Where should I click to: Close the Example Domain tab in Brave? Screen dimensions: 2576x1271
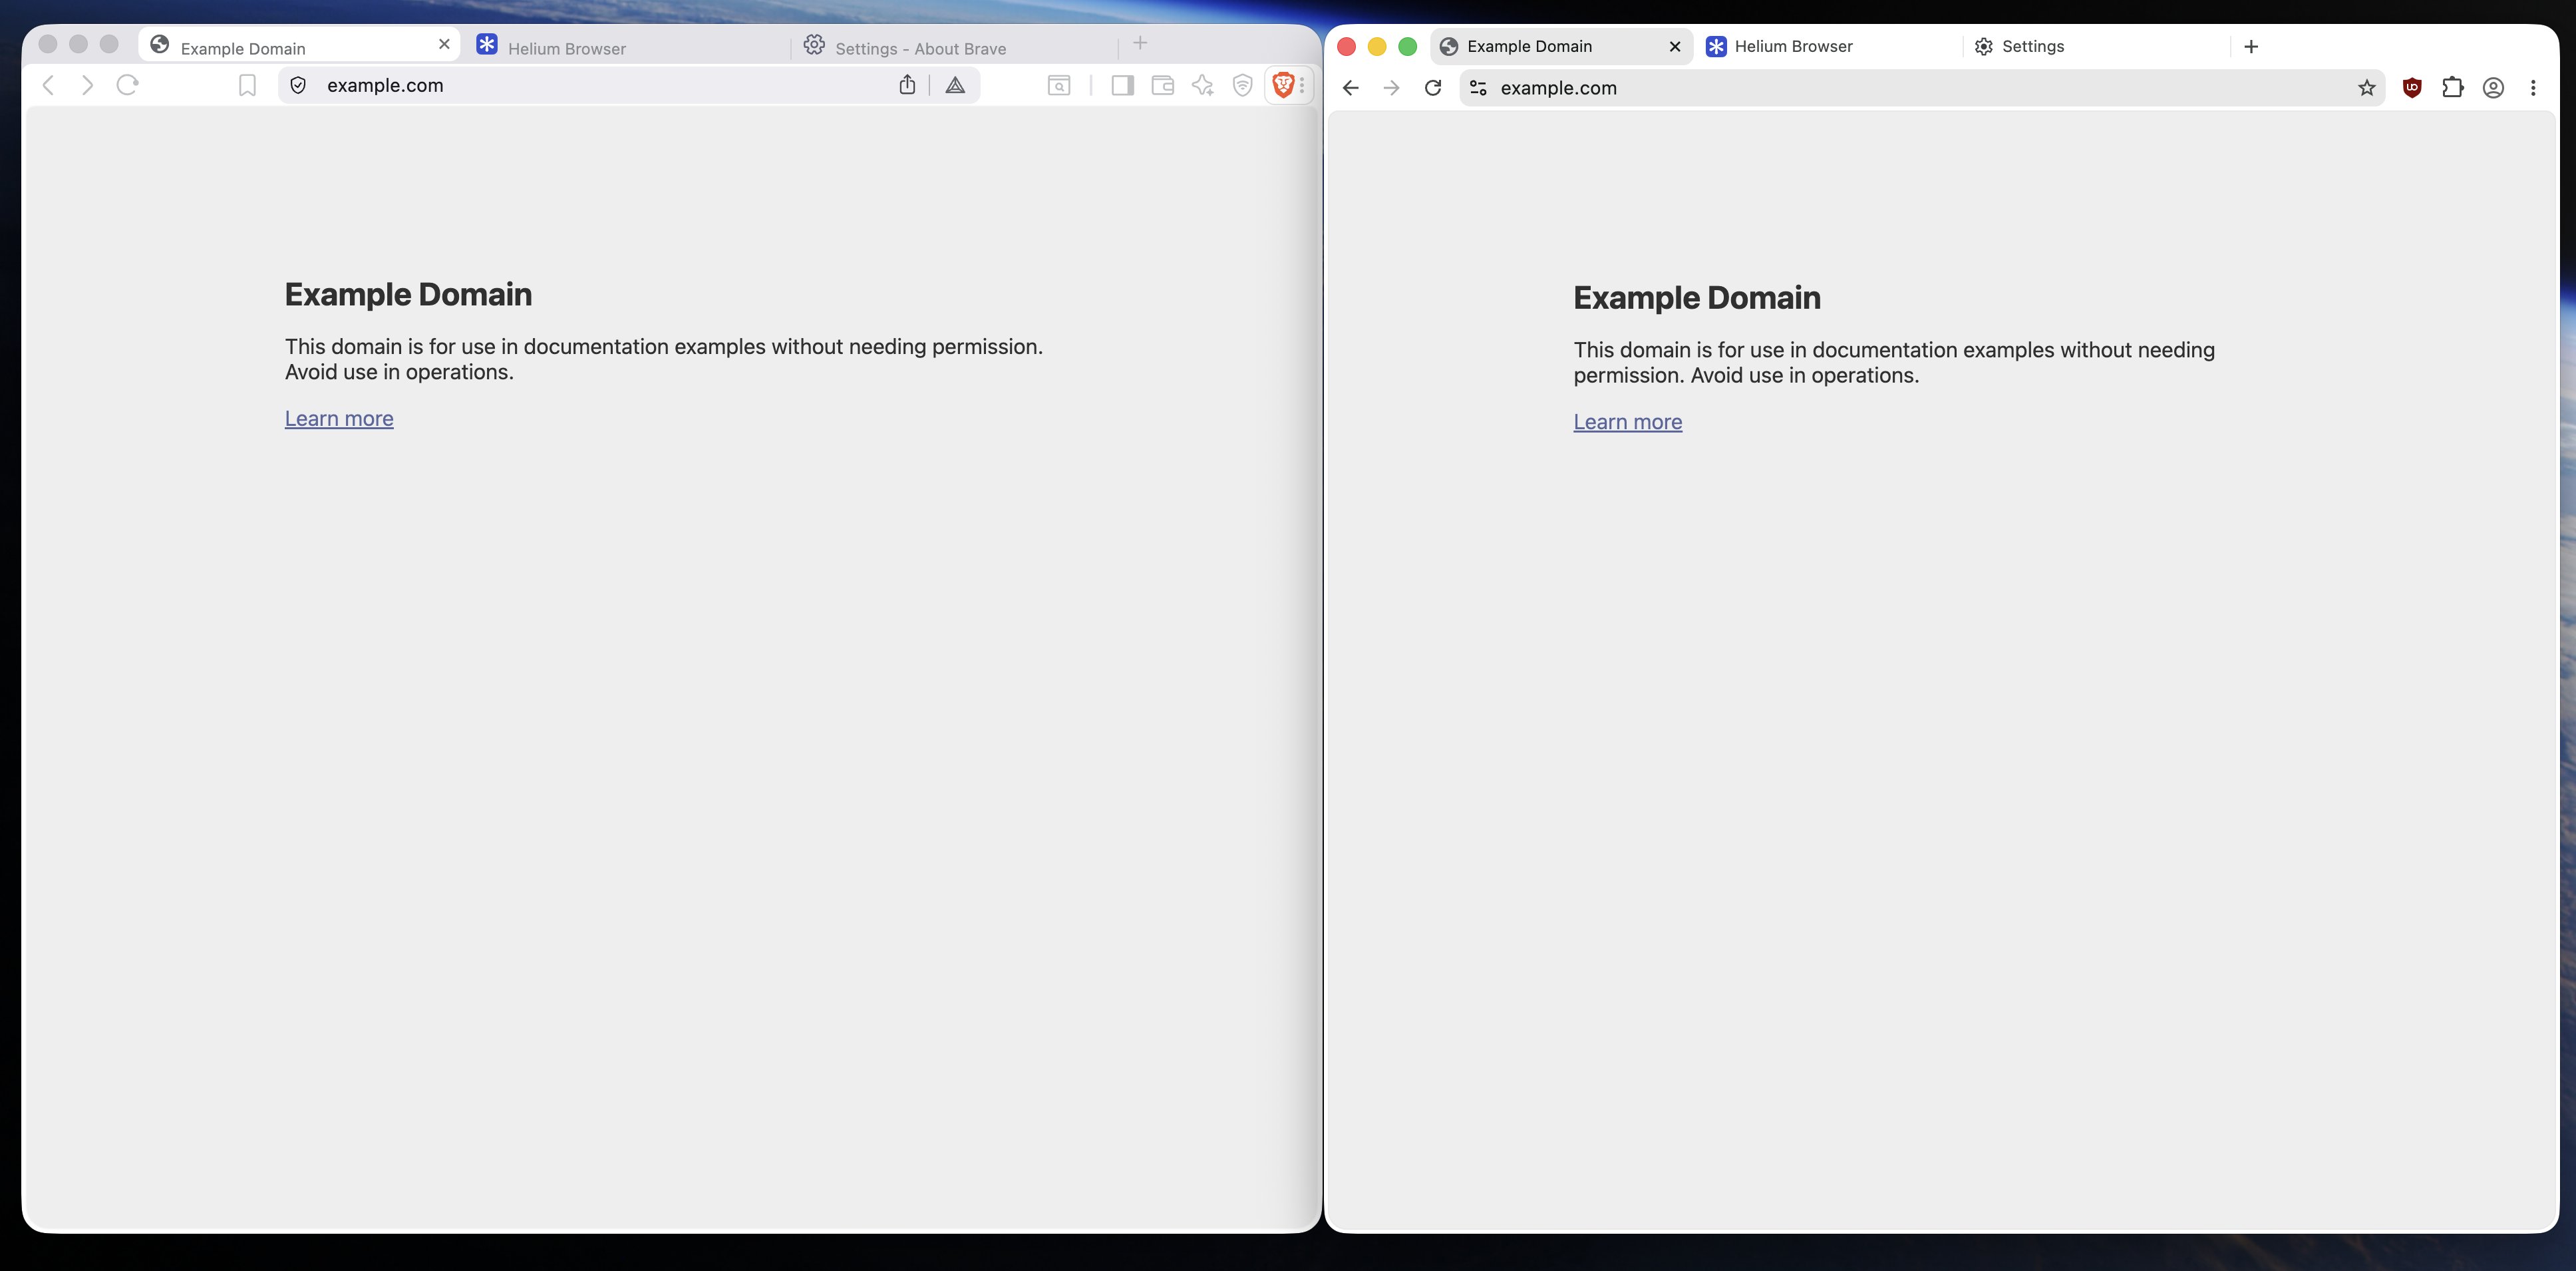click(444, 44)
